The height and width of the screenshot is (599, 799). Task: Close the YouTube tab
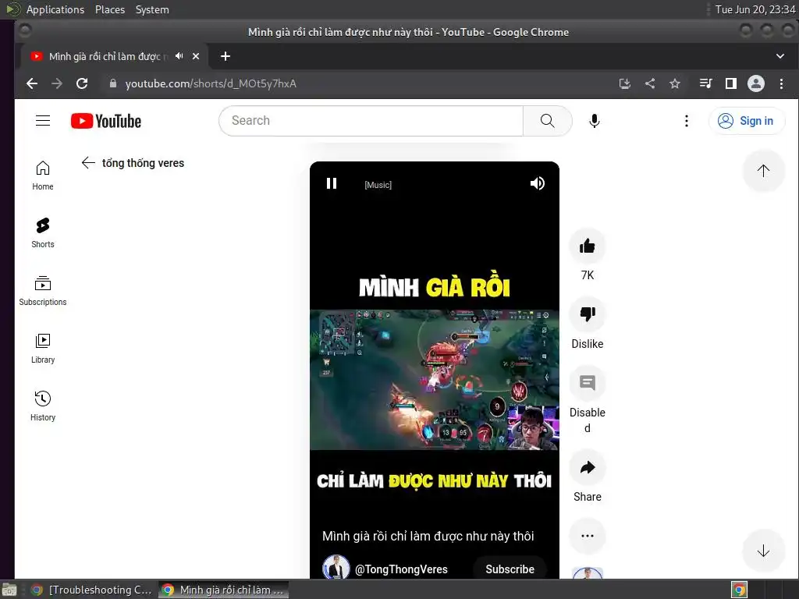click(x=196, y=56)
